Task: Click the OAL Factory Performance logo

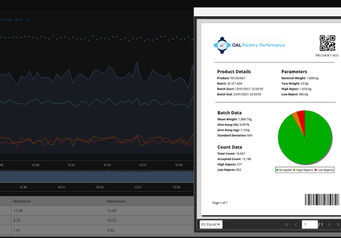Action: (x=249, y=45)
